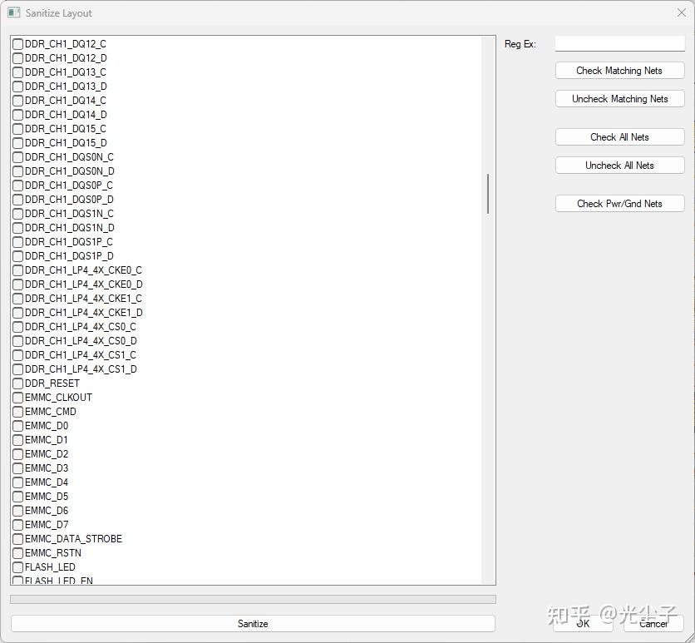Click the Sanitize Layout window icon
Image resolution: width=695 pixels, height=643 pixels.
pyautogui.click(x=14, y=12)
